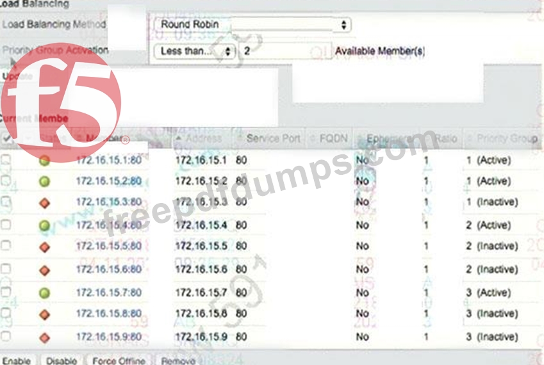Click green status icon for 172.16.15.4:80
This screenshot has width=544, height=365.
[44, 225]
